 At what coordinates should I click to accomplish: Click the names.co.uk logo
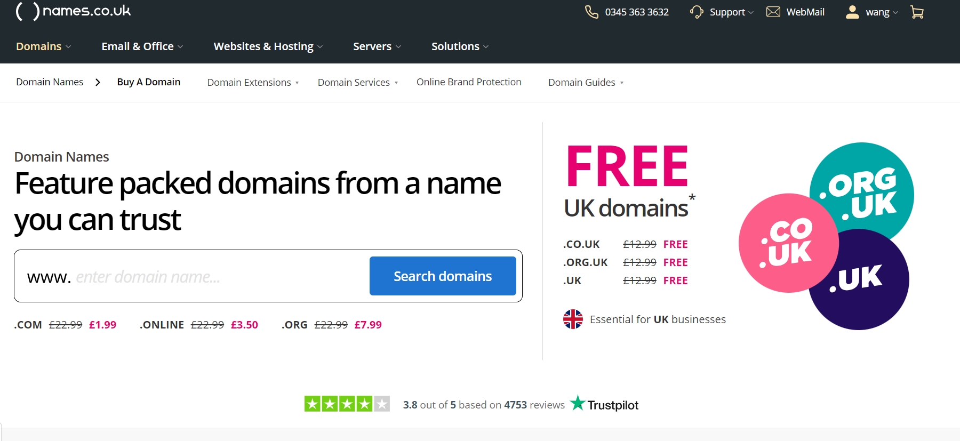click(x=73, y=11)
